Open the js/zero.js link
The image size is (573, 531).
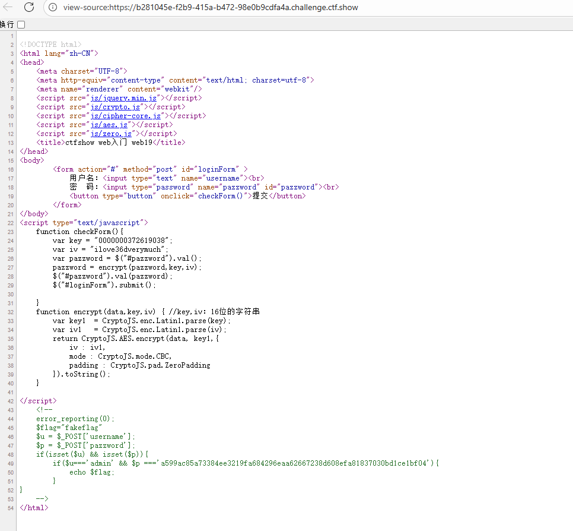pos(111,134)
